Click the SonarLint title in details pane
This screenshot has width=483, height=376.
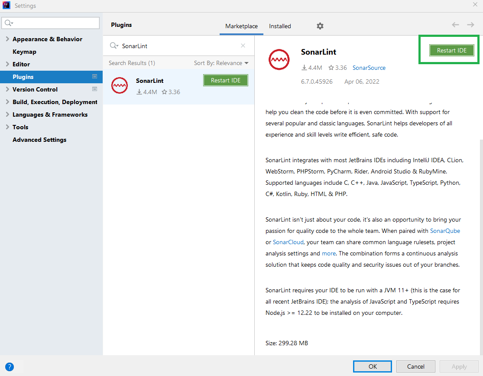click(318, 52)
